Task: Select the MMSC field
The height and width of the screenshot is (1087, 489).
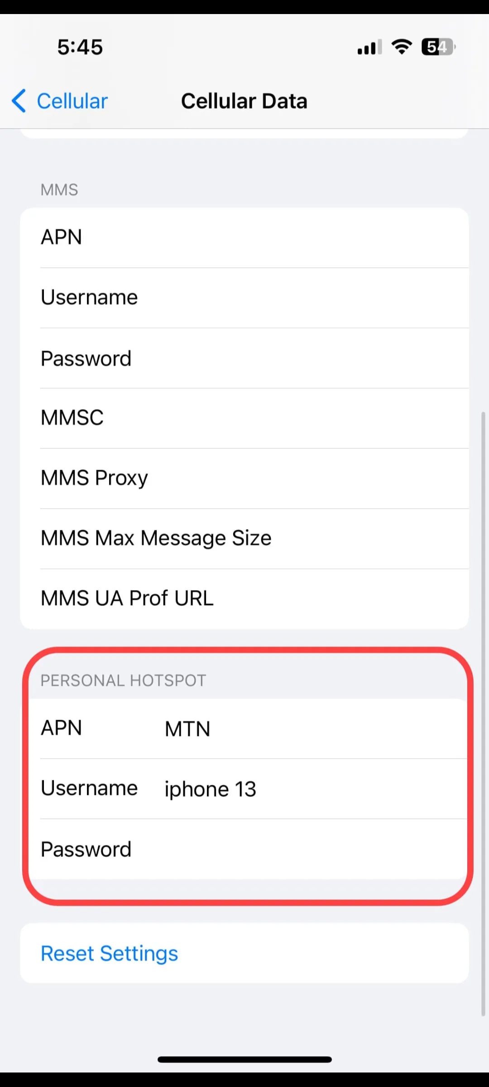Action: point(272,418)
